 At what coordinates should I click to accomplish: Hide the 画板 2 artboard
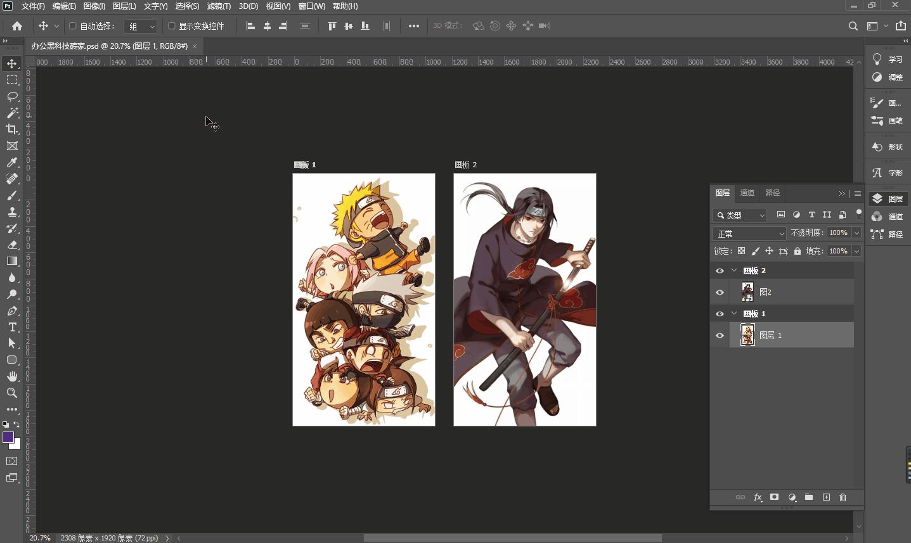(720, 271)
